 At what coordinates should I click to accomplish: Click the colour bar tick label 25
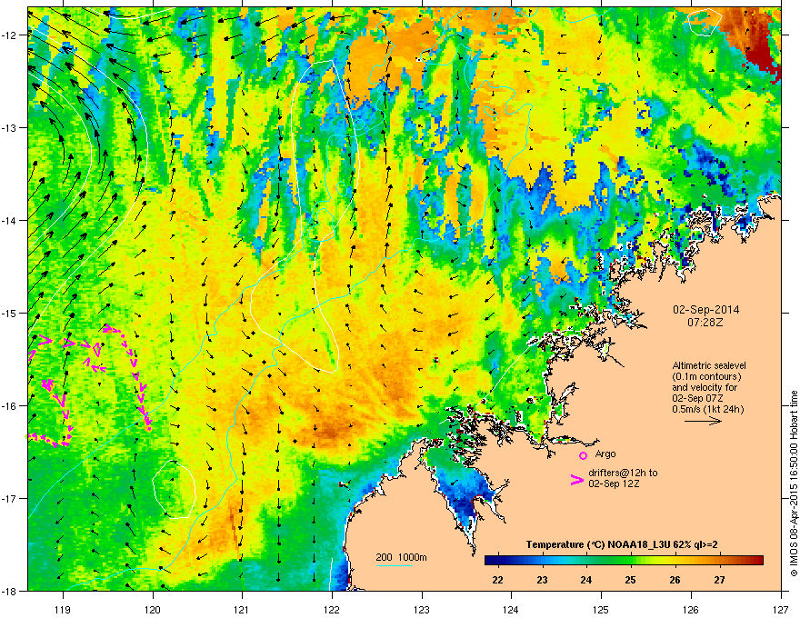tap(631, 580)
